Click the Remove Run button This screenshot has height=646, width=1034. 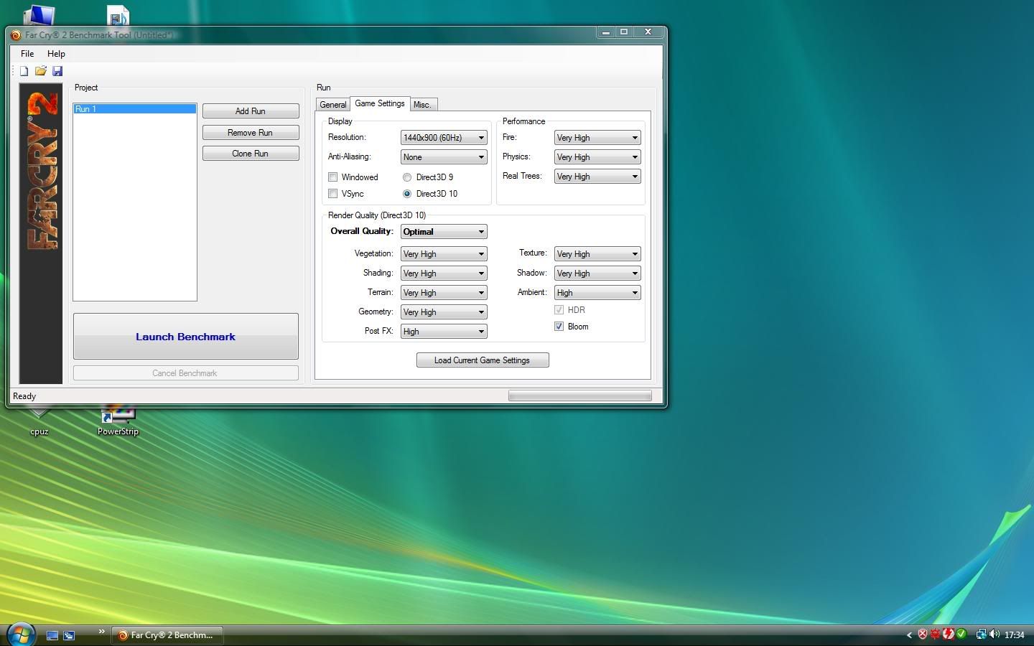point(251,133)
